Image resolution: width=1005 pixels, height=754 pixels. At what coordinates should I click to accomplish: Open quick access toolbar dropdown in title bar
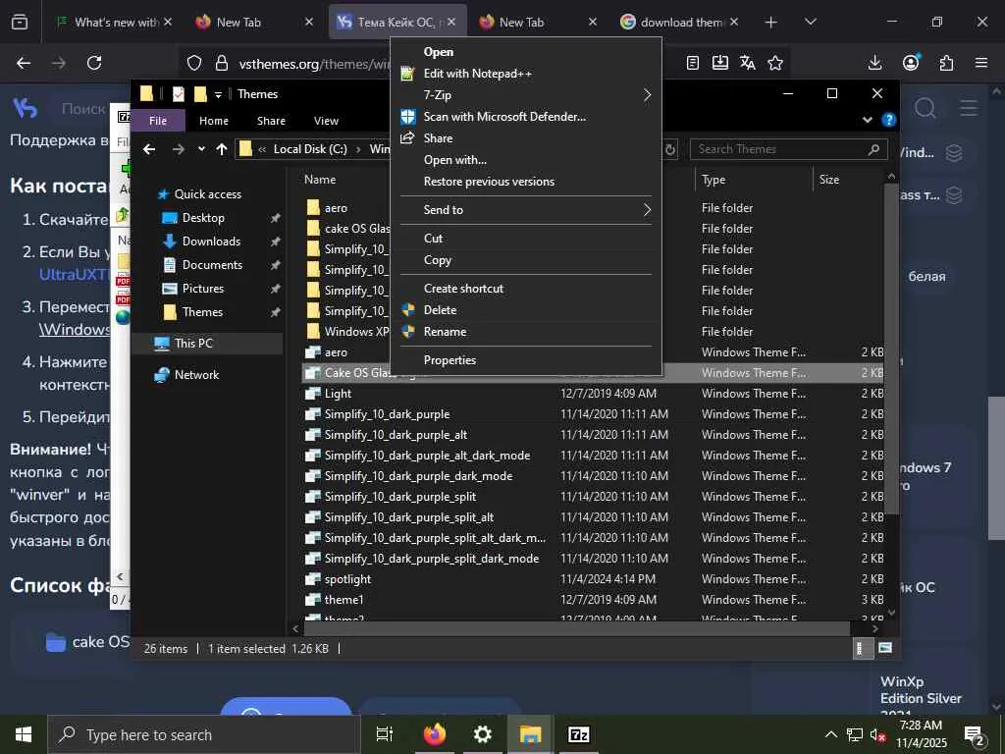(x=218, y=95)
